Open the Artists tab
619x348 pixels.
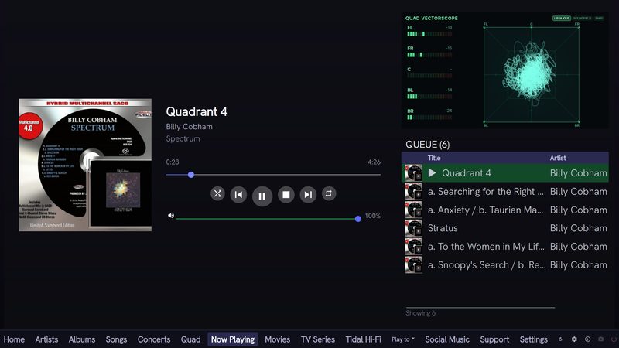46,339
